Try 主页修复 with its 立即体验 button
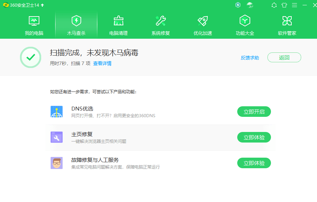 pyautogui.click(x=254, y=137)
